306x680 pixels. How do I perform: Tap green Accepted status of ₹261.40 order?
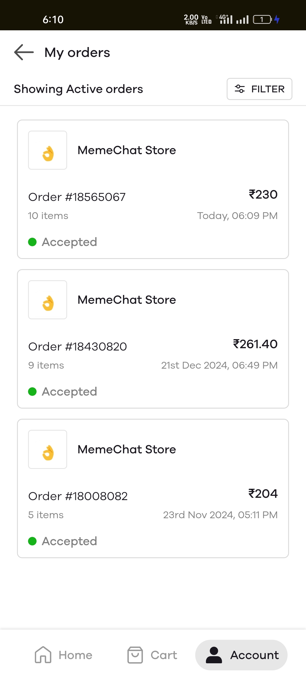click(x=63, y=392)
